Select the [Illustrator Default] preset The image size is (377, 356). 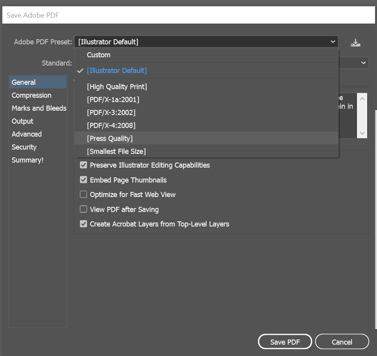point(206,71)
